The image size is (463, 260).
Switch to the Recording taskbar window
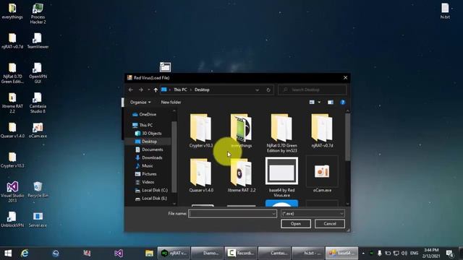point(241,253)
